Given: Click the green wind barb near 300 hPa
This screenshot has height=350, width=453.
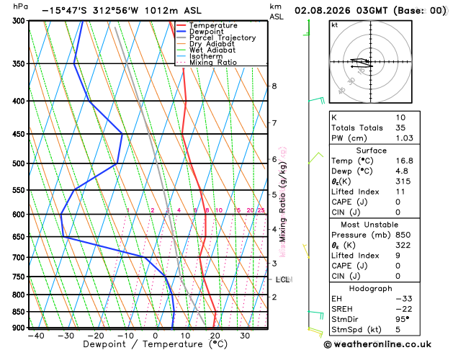Looking at the screenshot, I should point(307,28).
